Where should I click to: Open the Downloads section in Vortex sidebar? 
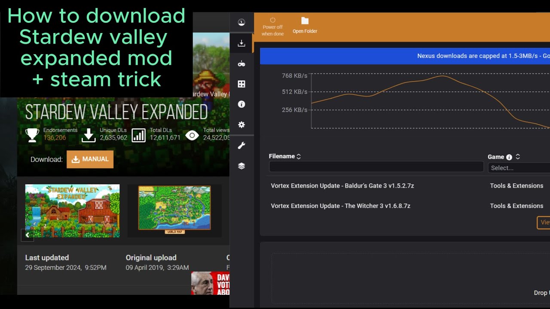point(241,43)
